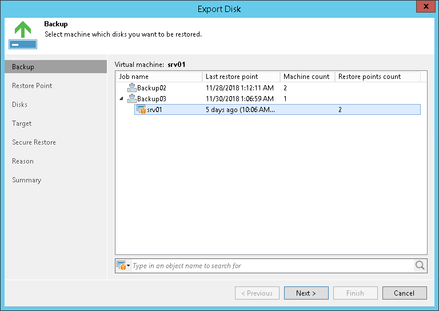439x311 pixels.
Task: Cancel the Export Disk wizard
Action: coord(403,293)
